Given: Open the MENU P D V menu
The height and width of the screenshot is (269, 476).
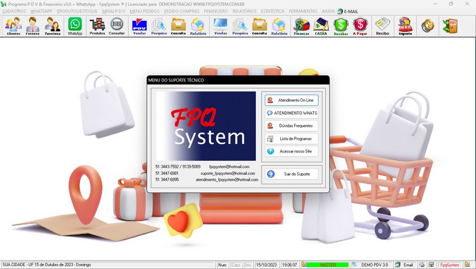Looking at the screenshot, I should click(114, 11).
